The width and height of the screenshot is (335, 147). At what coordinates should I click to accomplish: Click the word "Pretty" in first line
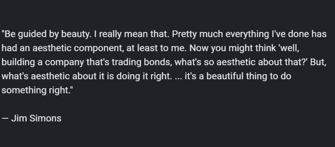click(185, 34)
